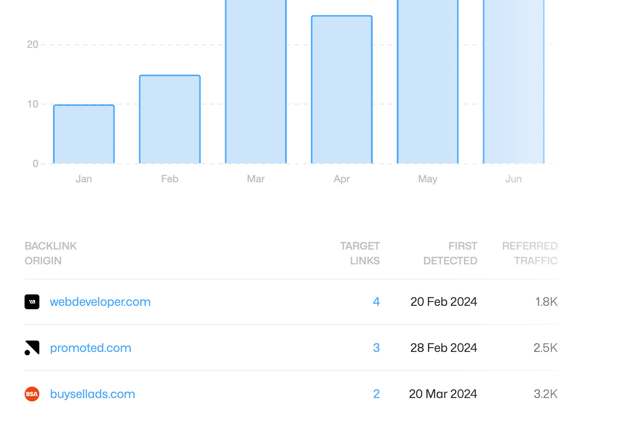This screenshot has height=423, width=635.
Task: Click the webdeveloper.com favicon icon
Action: point(32,302)
